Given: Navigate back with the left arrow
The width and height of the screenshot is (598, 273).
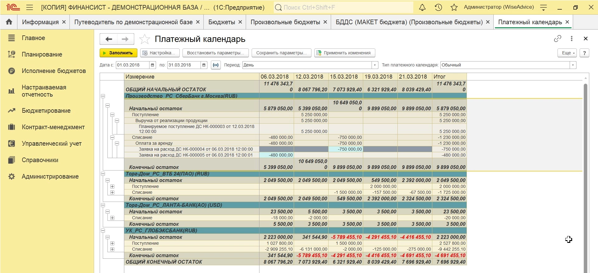Looking at the screenshot, I should click(x=109, y=39).
